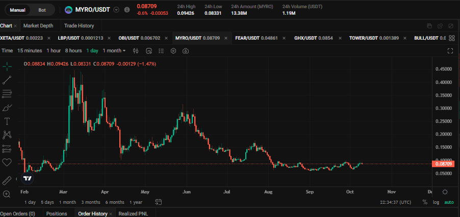Switch to the Positions tab
460x217 pixels.
tap(57, 214)
